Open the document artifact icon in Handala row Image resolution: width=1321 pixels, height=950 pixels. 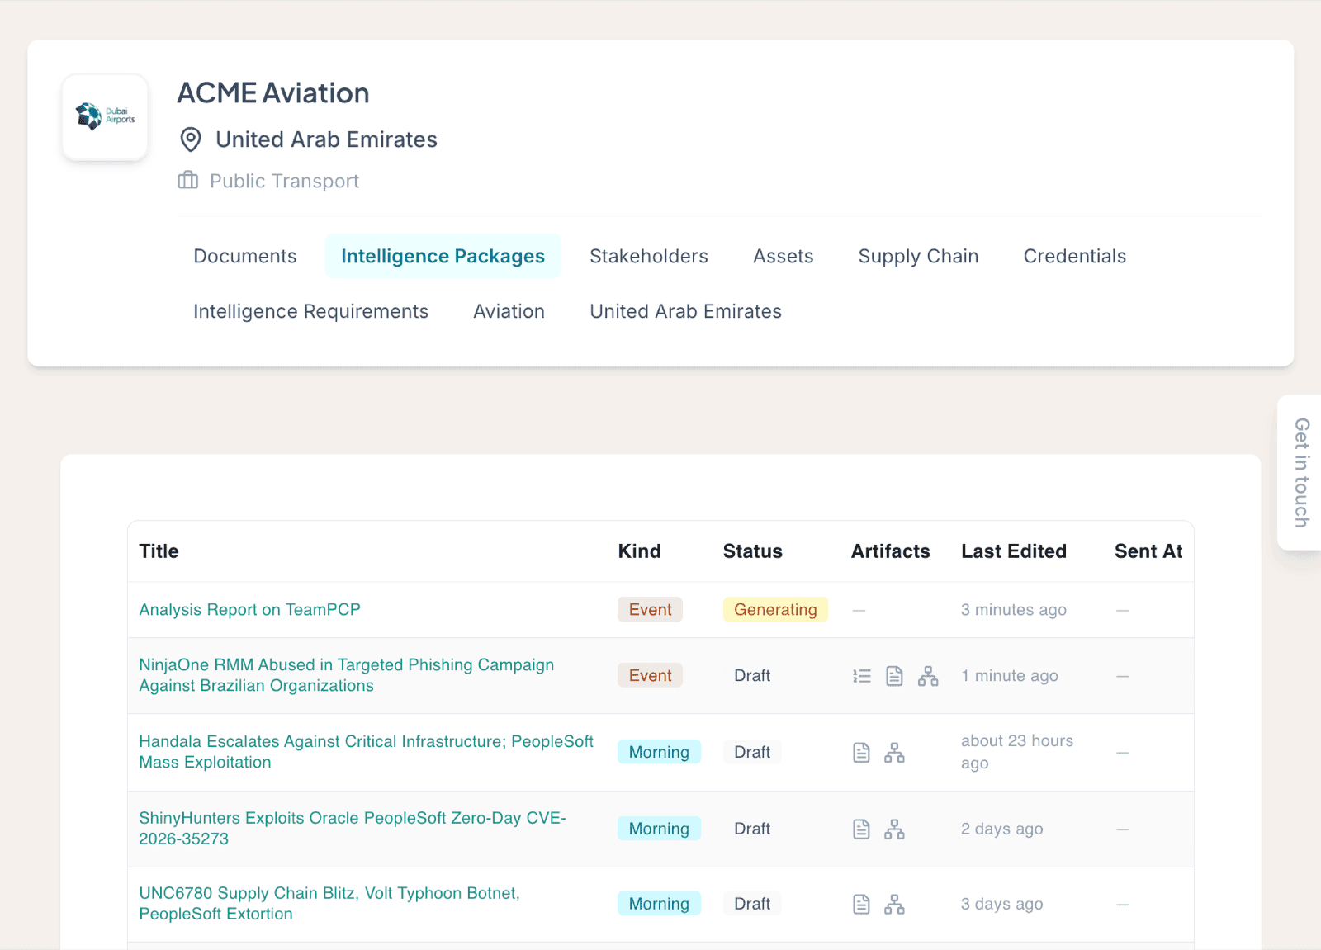pos(861,752)
